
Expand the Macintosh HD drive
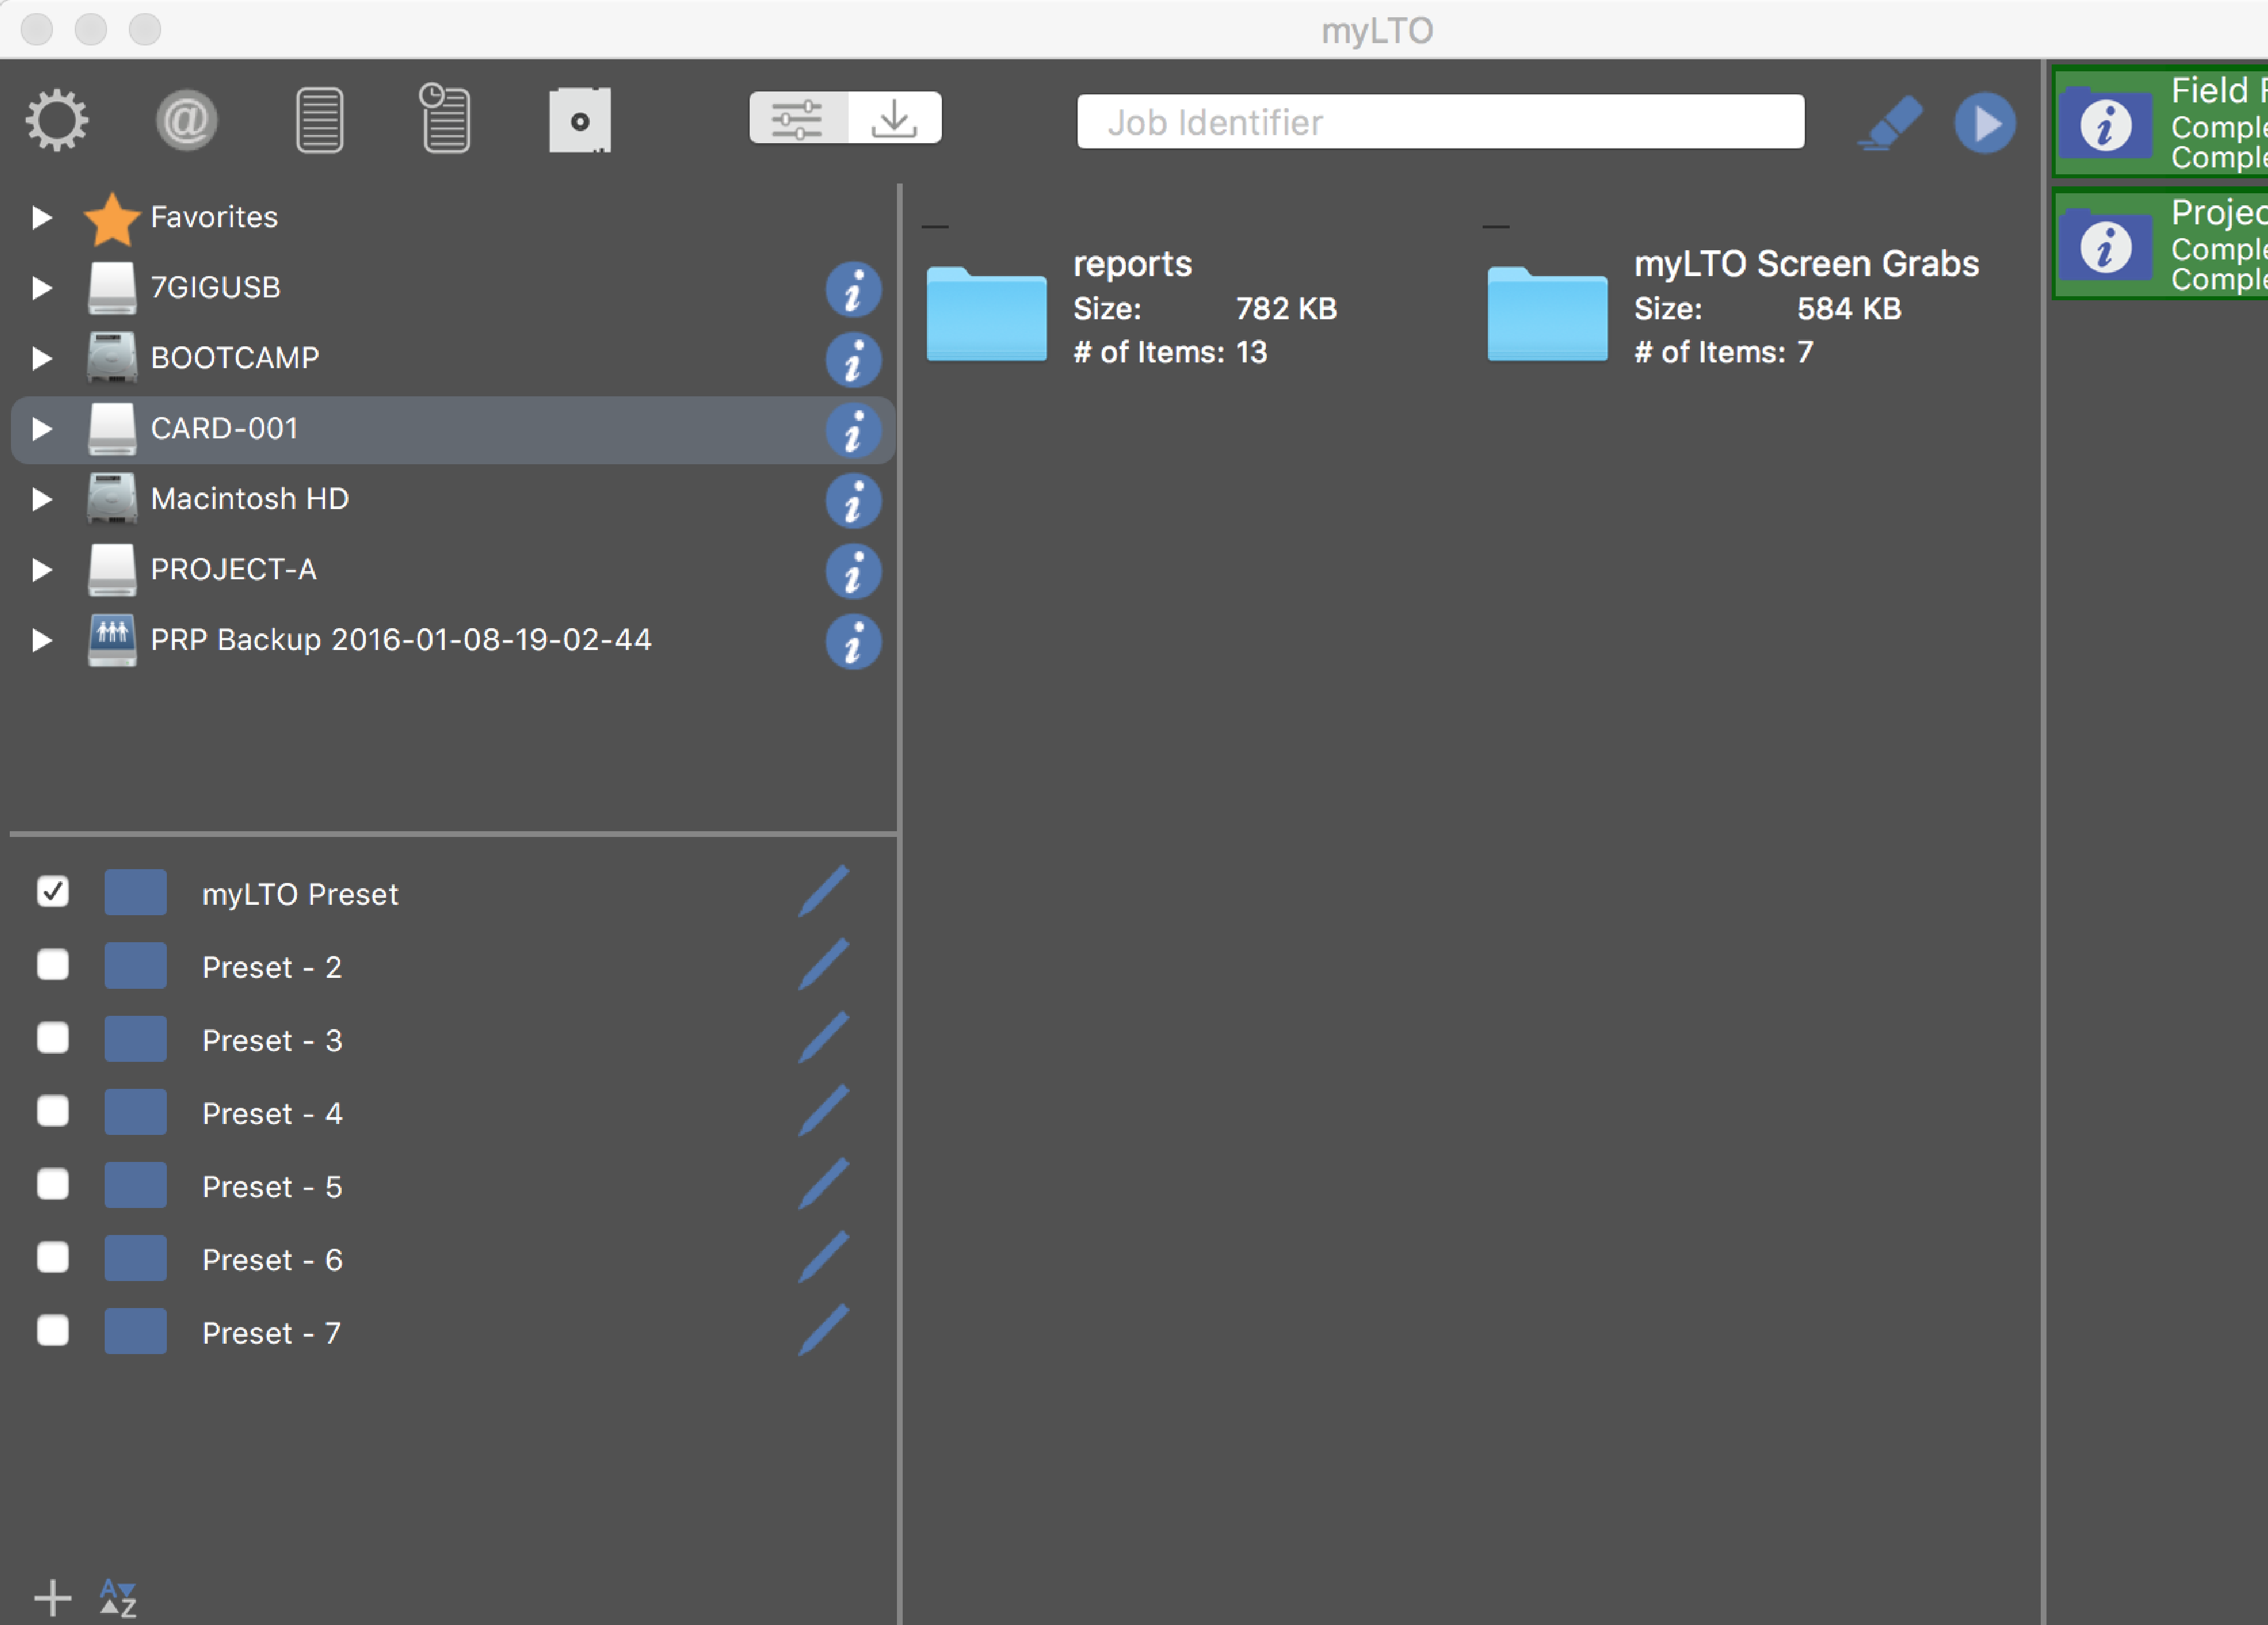pyautogui.click(x=42, y=499)
